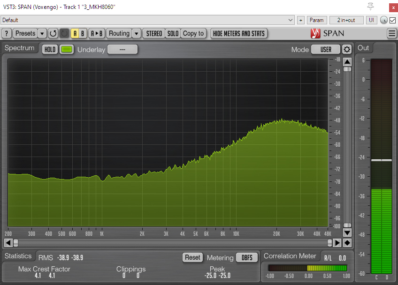
Task: Open the Underlay selector
Action: click(x=122, y=49)
